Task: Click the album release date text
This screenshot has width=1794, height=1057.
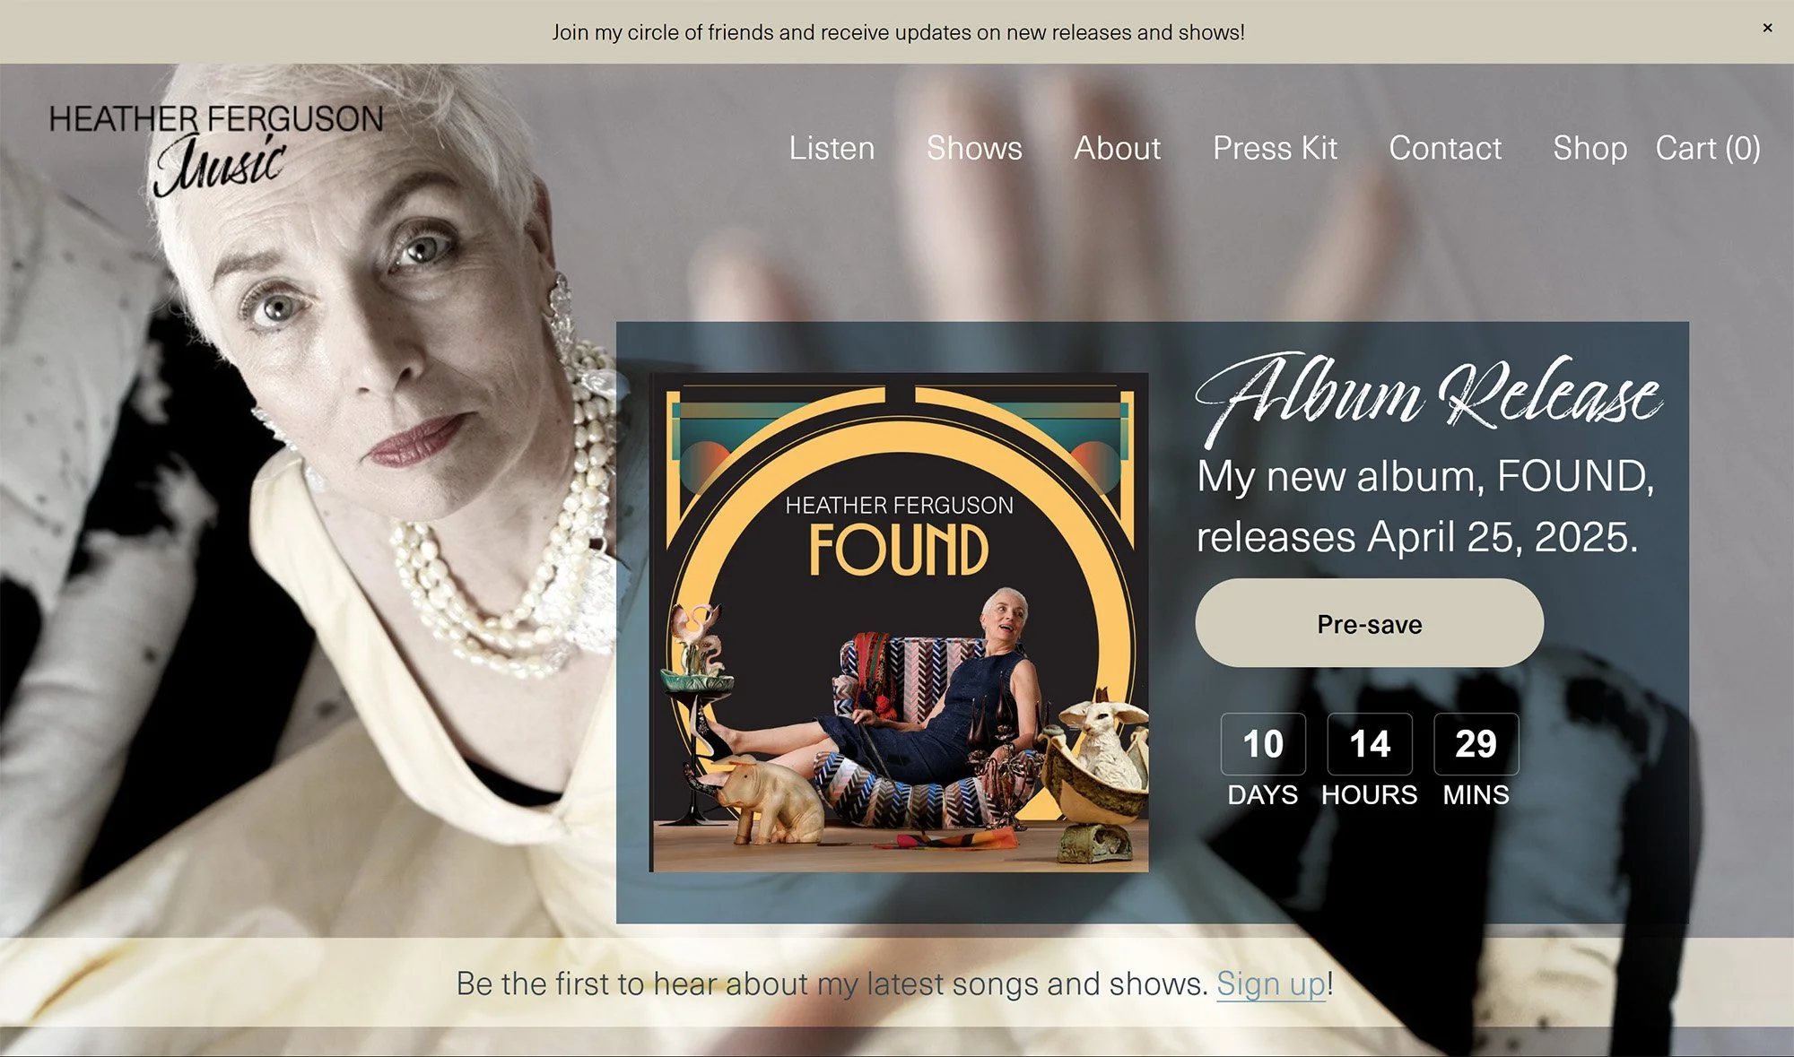Action: click(1424, 507)
